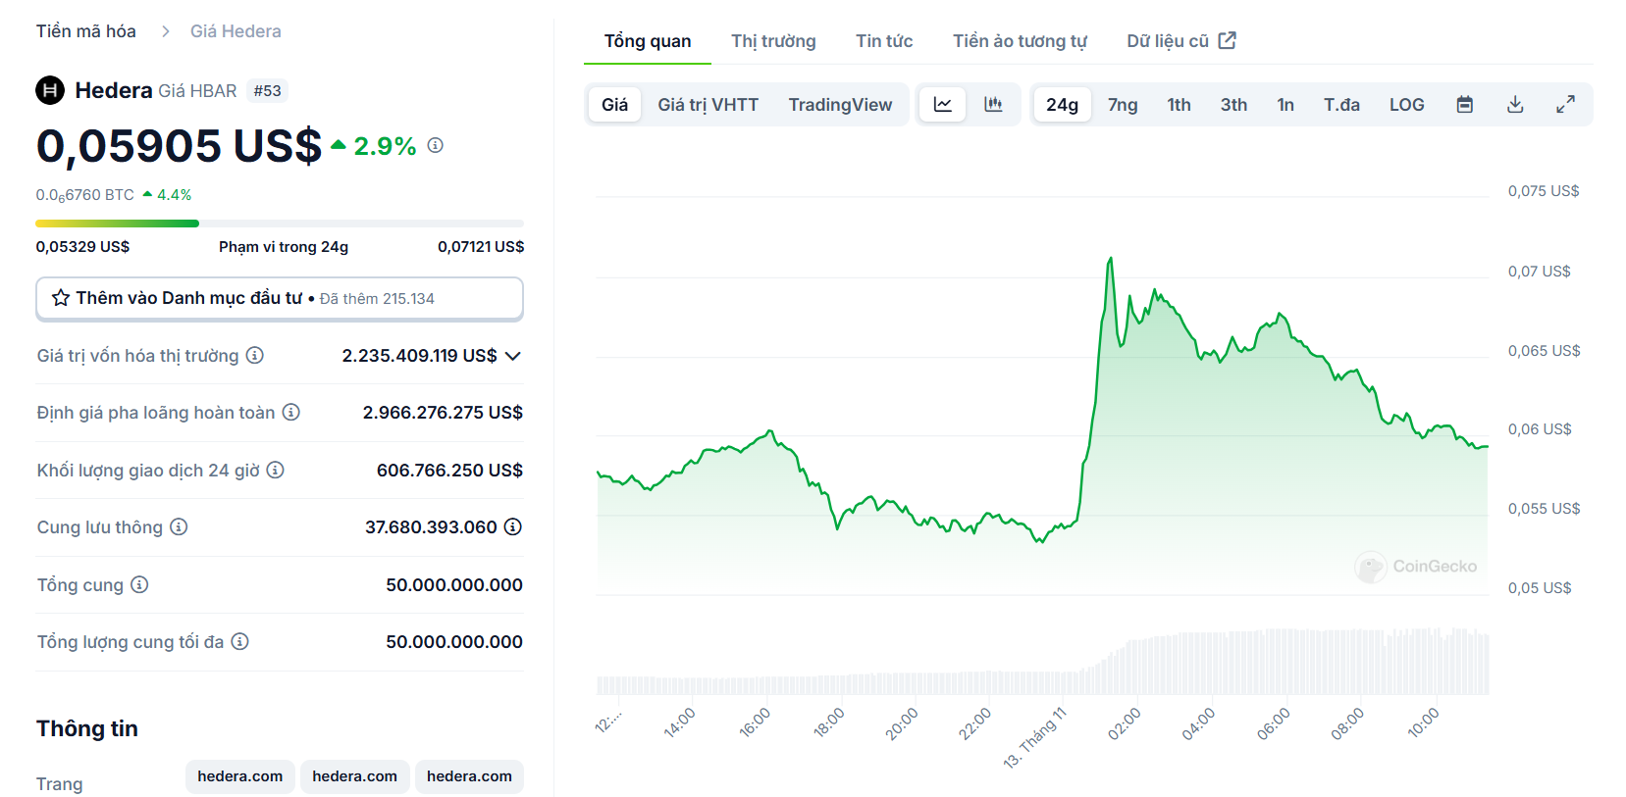Click Giá Hedera breadcrumb

236,31
